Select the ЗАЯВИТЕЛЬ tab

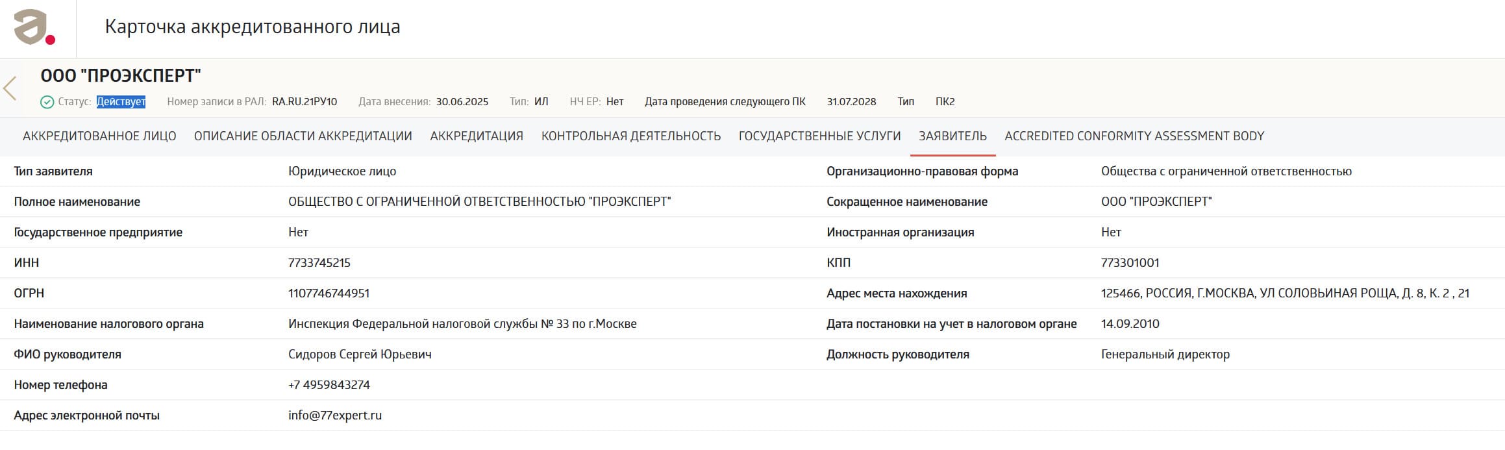pyautogui.click(x=952, y=136)
